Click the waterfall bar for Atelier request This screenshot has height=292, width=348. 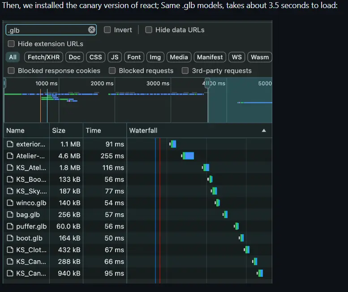(188, 156)
